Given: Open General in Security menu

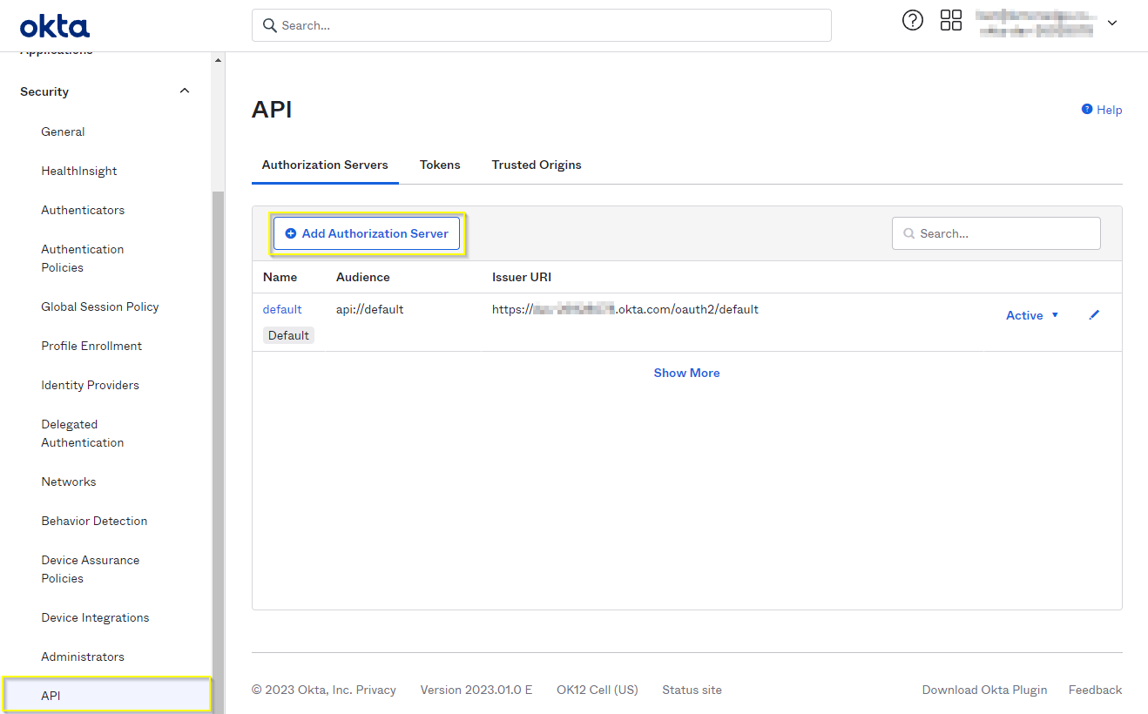Looking at the screenshot, I should coord(63,131).
